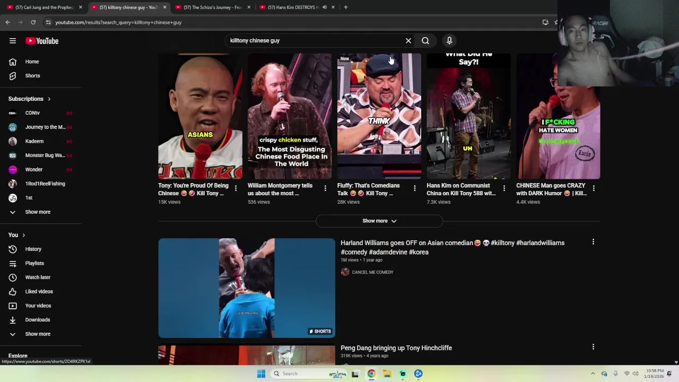
Task: Reload the page in the browser
Action: 33,22
